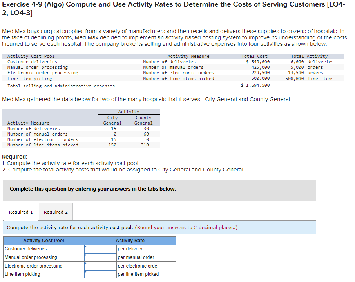
Task: Click the Line item picking rate input box
Action: pyautogui.click(x=100, y=274)
